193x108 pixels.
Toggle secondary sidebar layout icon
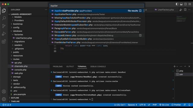[x=185, y=4]
